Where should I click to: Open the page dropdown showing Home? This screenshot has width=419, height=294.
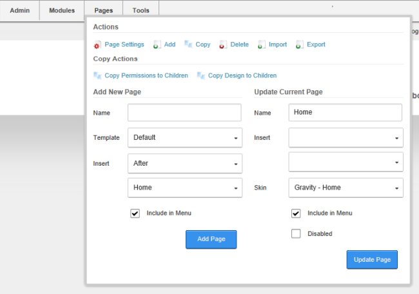[x=185, y=188]
